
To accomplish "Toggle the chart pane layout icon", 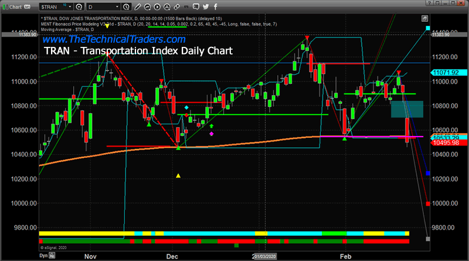I will [424, 19].
